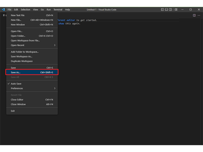Expand the Preferences submenu
This screenshot has width=203, height=152.
tap(32, 88)
